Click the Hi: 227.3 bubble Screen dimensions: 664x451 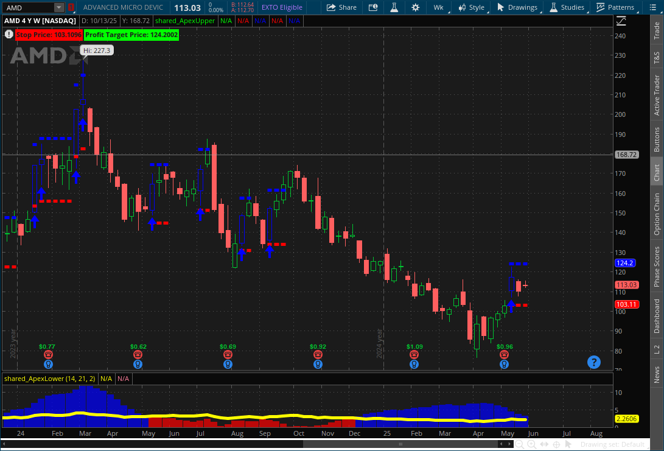tap(97, 51)
